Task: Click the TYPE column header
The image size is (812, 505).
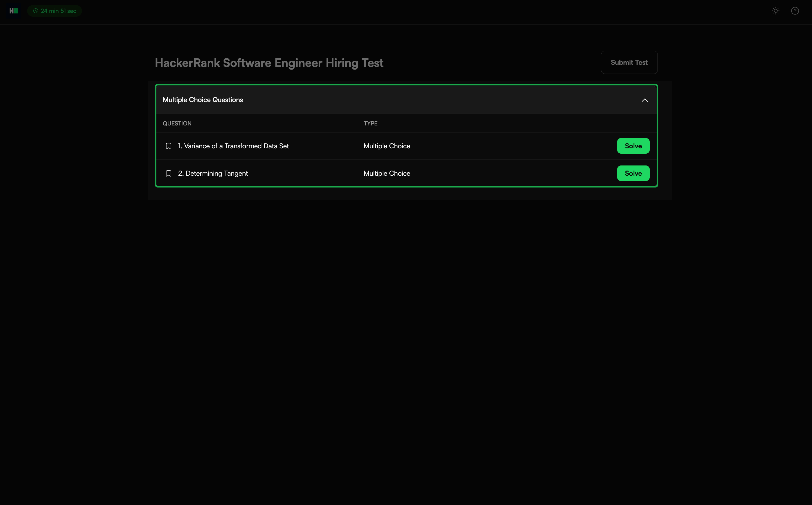Action: 371,123
